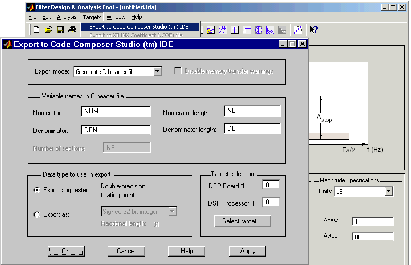Viewport: 411px width, 265px height.
Task: Click the OK button
Action: click(x=66, y=251)
